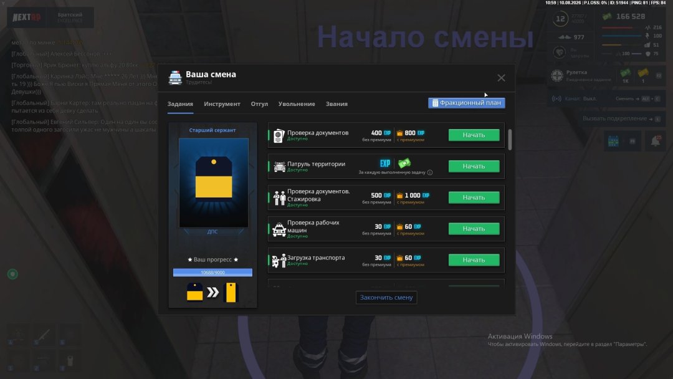
Task: Click the rank progress bar 10688/9000
Action: pos(212,272)
